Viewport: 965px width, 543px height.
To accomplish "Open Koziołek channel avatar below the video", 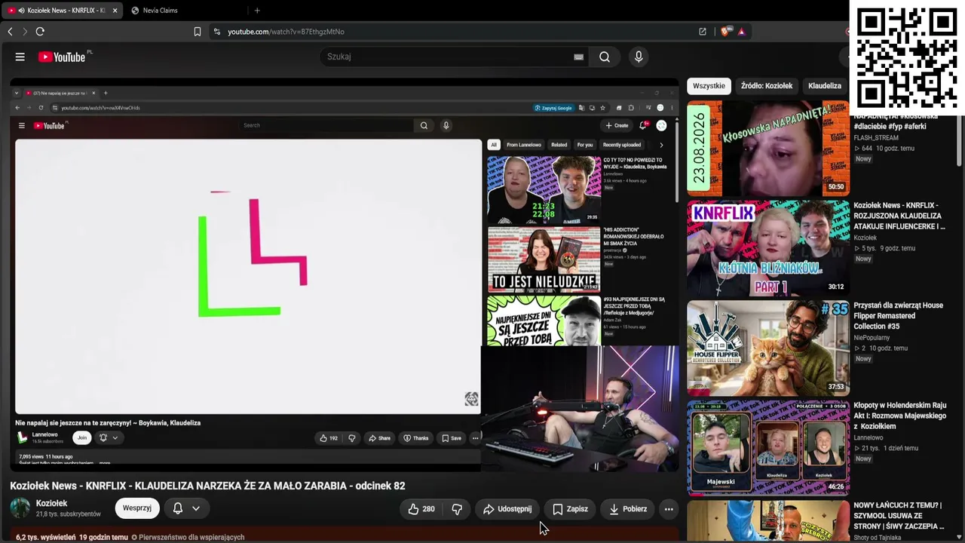I will click(x=20, y=508).
